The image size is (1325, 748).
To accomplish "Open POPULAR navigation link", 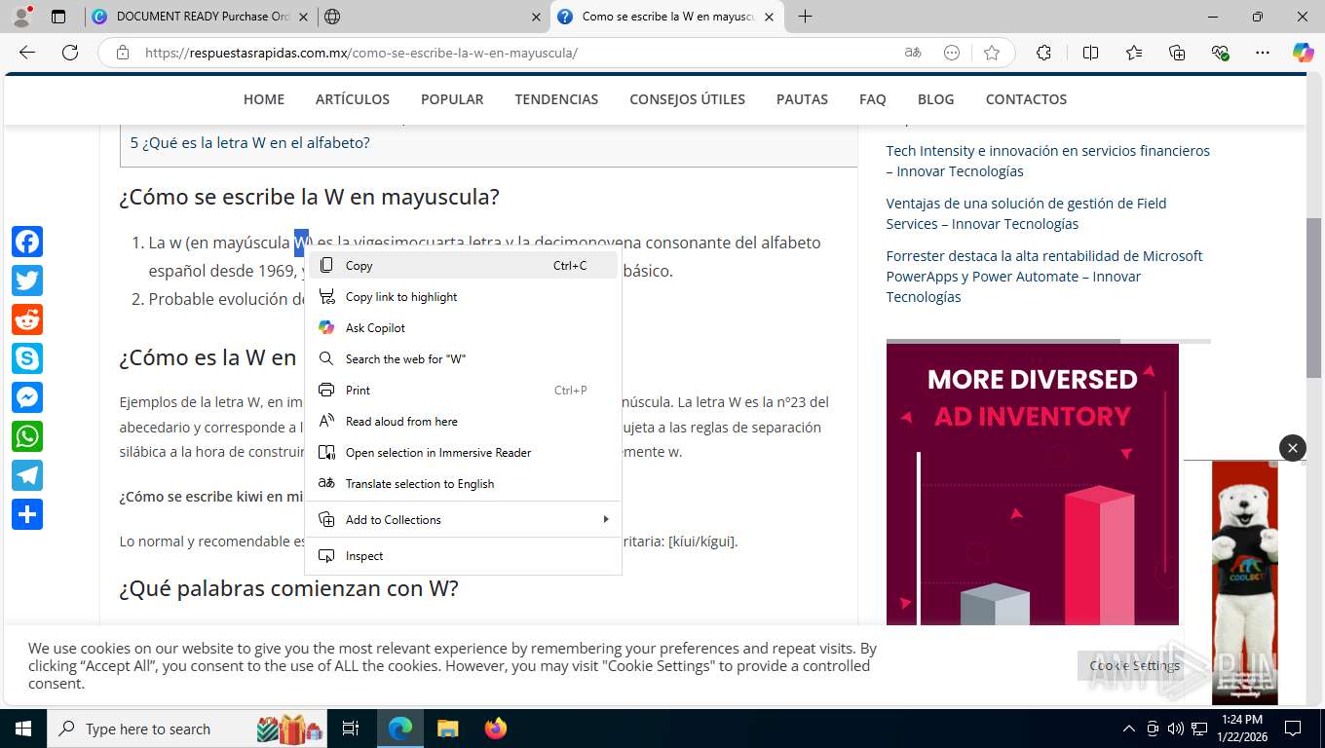I will click(x=452, y=99).
